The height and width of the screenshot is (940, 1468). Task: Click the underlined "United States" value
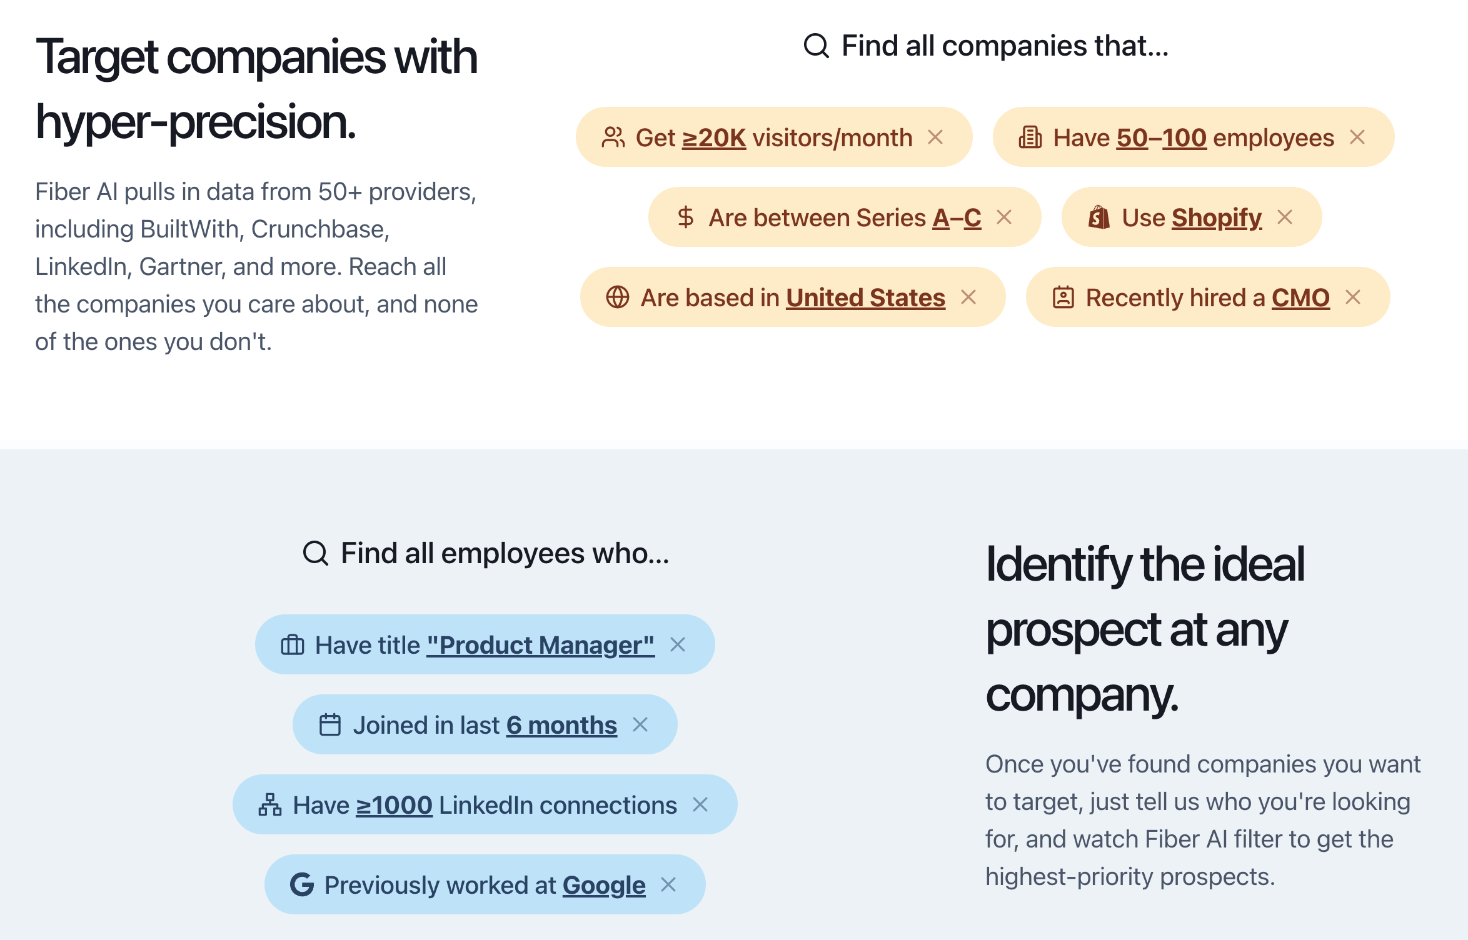(865, 298)
